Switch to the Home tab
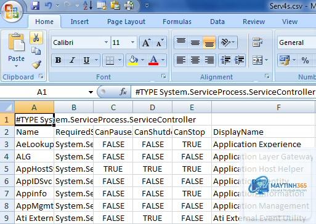 pos(44,22)
